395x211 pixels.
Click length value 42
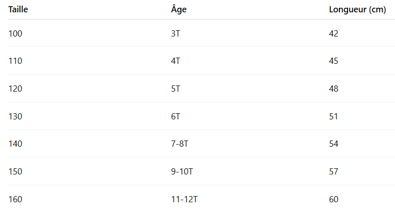coord(334,33)
